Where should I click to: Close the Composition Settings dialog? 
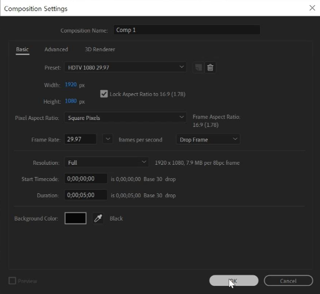(x=312, y=8)
